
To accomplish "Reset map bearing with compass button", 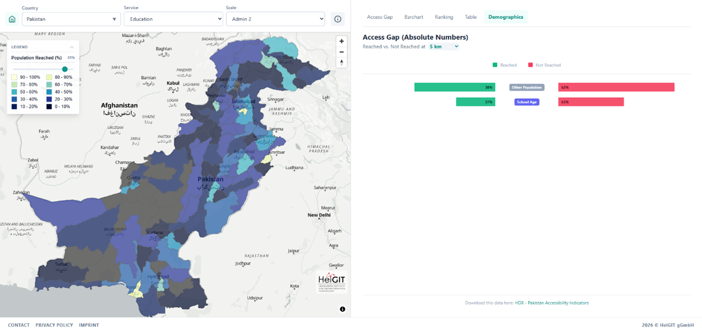I will [342, 62].
